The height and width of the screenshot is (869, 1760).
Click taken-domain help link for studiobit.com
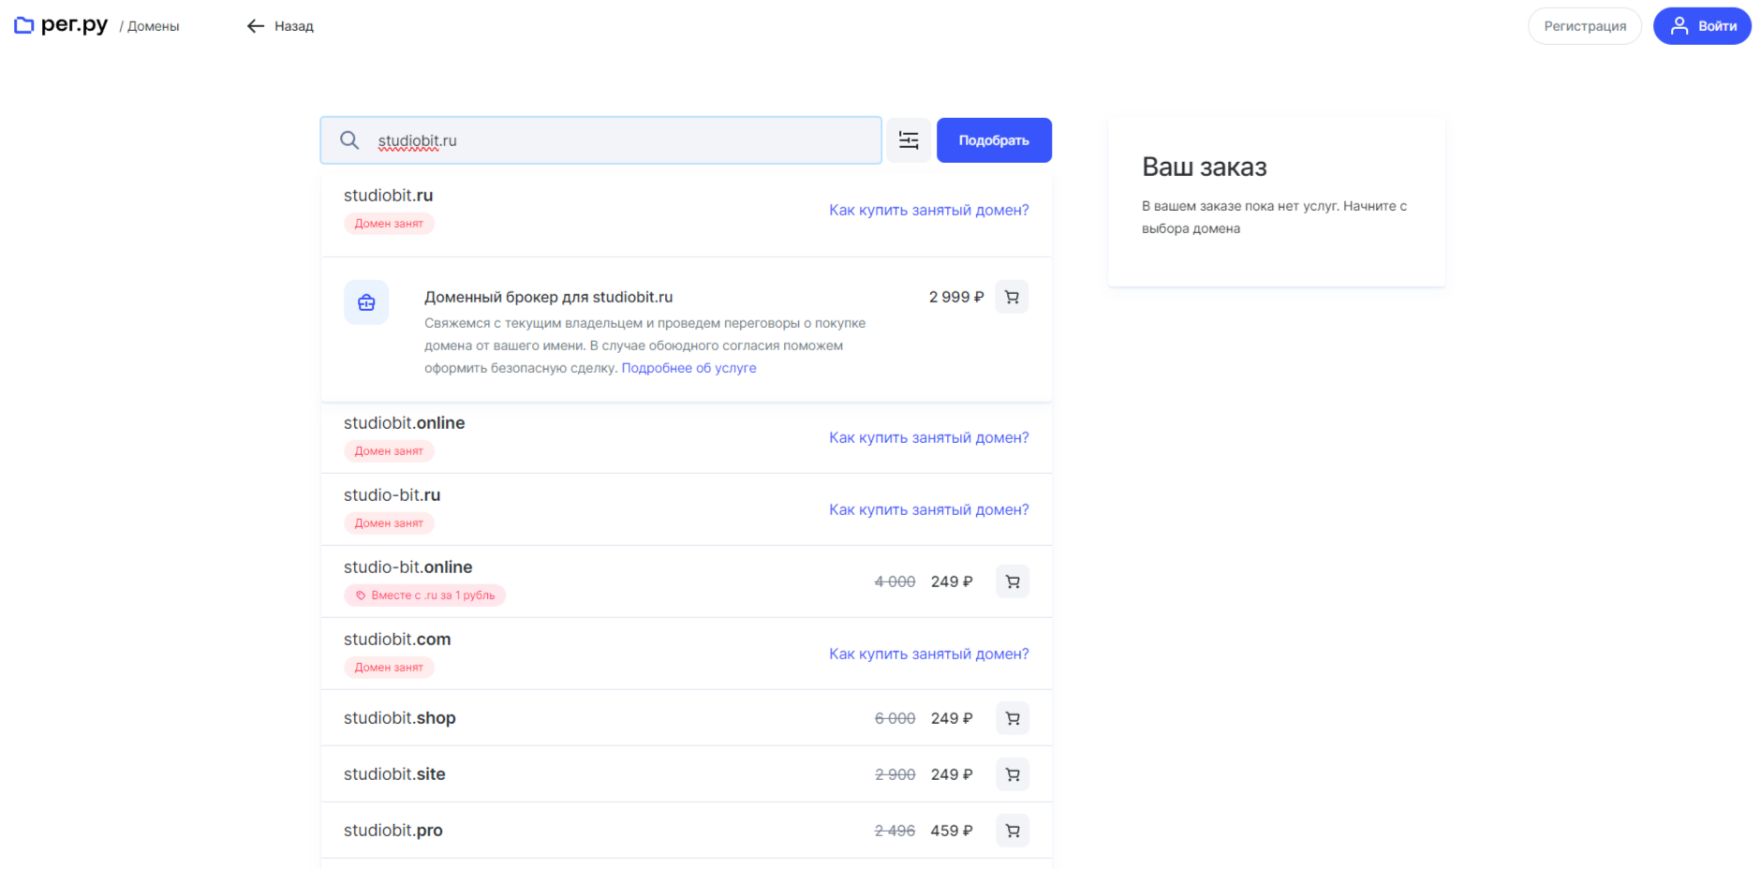click(x=928, y=654)
